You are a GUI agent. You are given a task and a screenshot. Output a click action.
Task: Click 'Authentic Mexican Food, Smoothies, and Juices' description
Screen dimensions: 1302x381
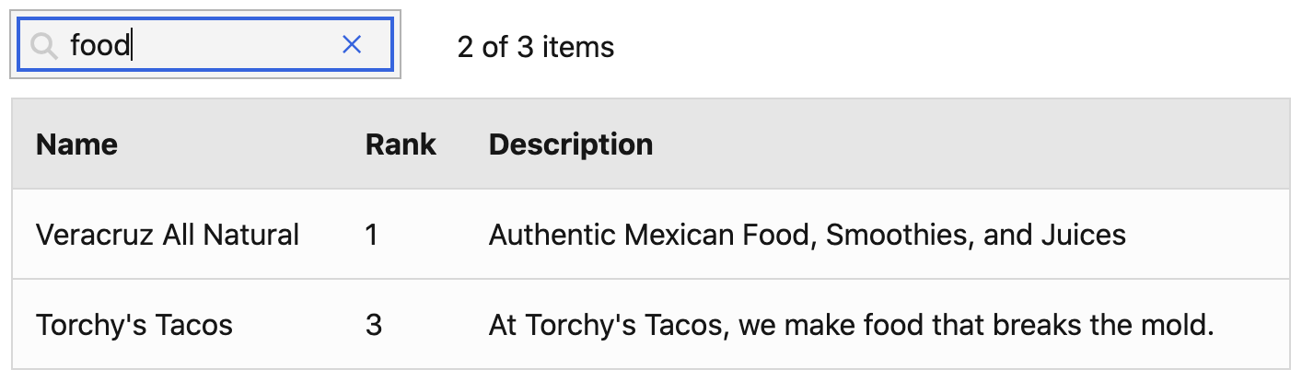click(807, 235)
